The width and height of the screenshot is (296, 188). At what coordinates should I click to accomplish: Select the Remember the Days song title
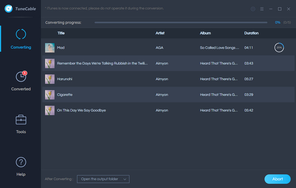(x=102, y=63)
